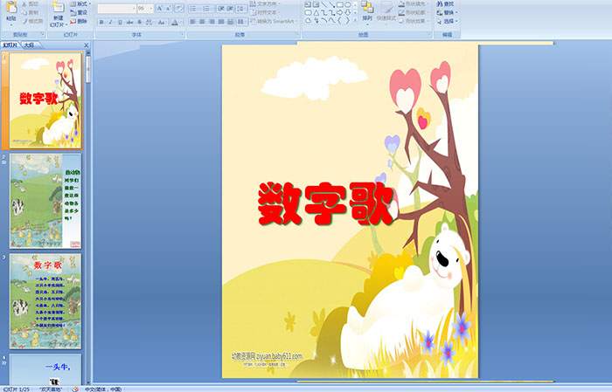
Task: Click the Find (查找) command
Action: point(445,3)
